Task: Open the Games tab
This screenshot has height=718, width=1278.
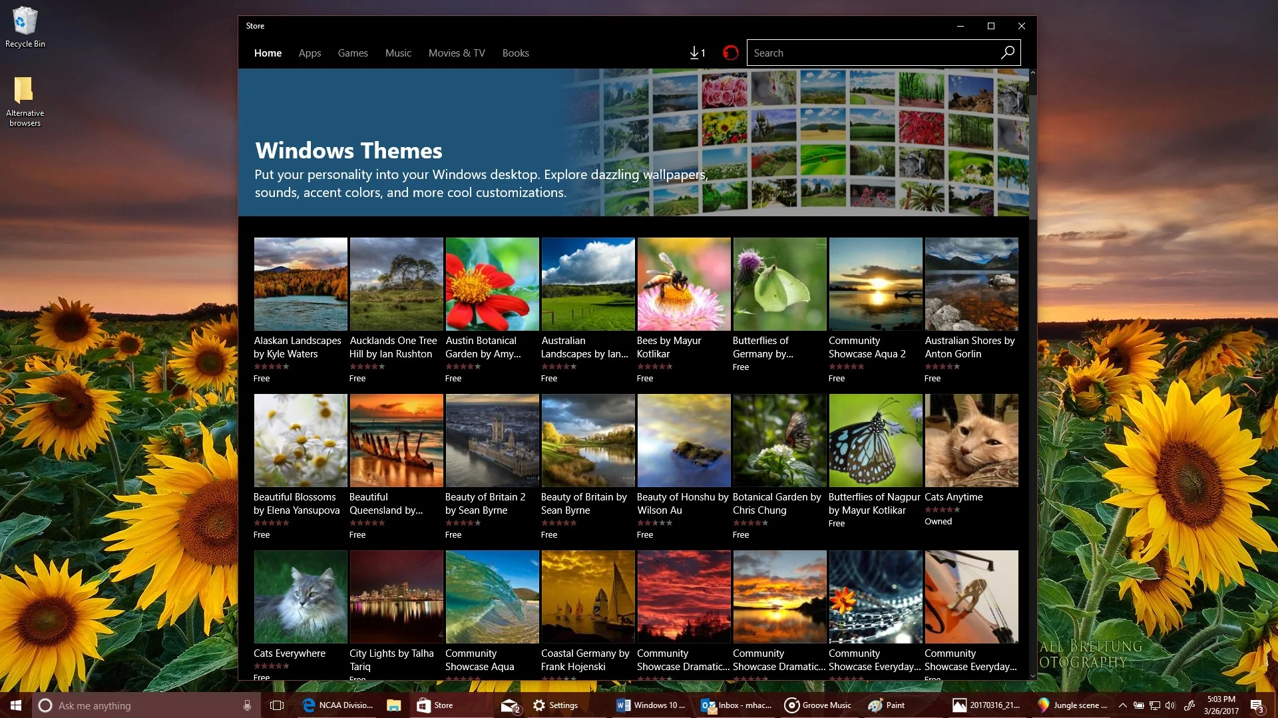Action: (353, 53)
